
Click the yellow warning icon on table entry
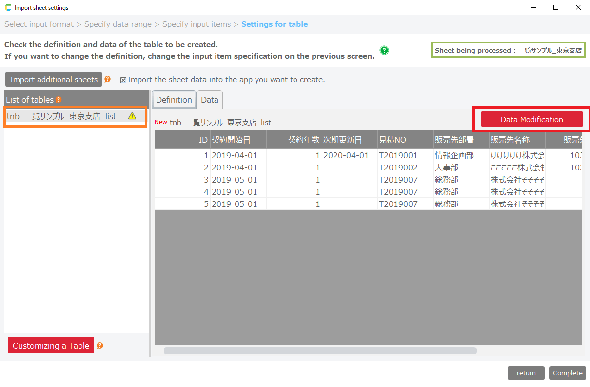pos(132,116)
